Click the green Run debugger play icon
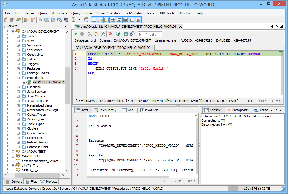Screen dimensions: 288x194 (x=76, y=34)
